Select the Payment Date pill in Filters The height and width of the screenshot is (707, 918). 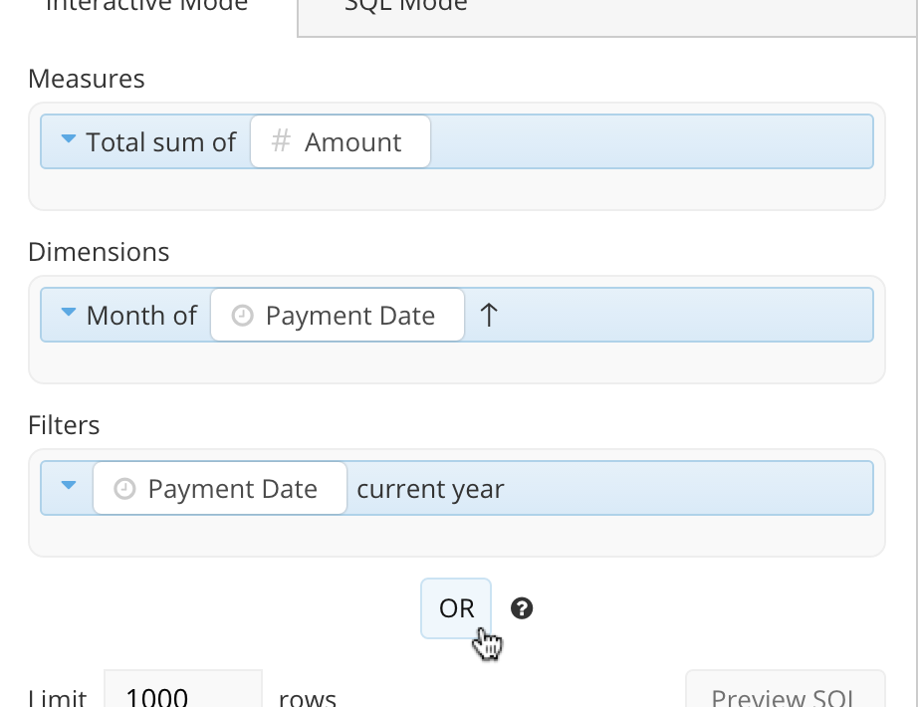(x=220, y=489)
